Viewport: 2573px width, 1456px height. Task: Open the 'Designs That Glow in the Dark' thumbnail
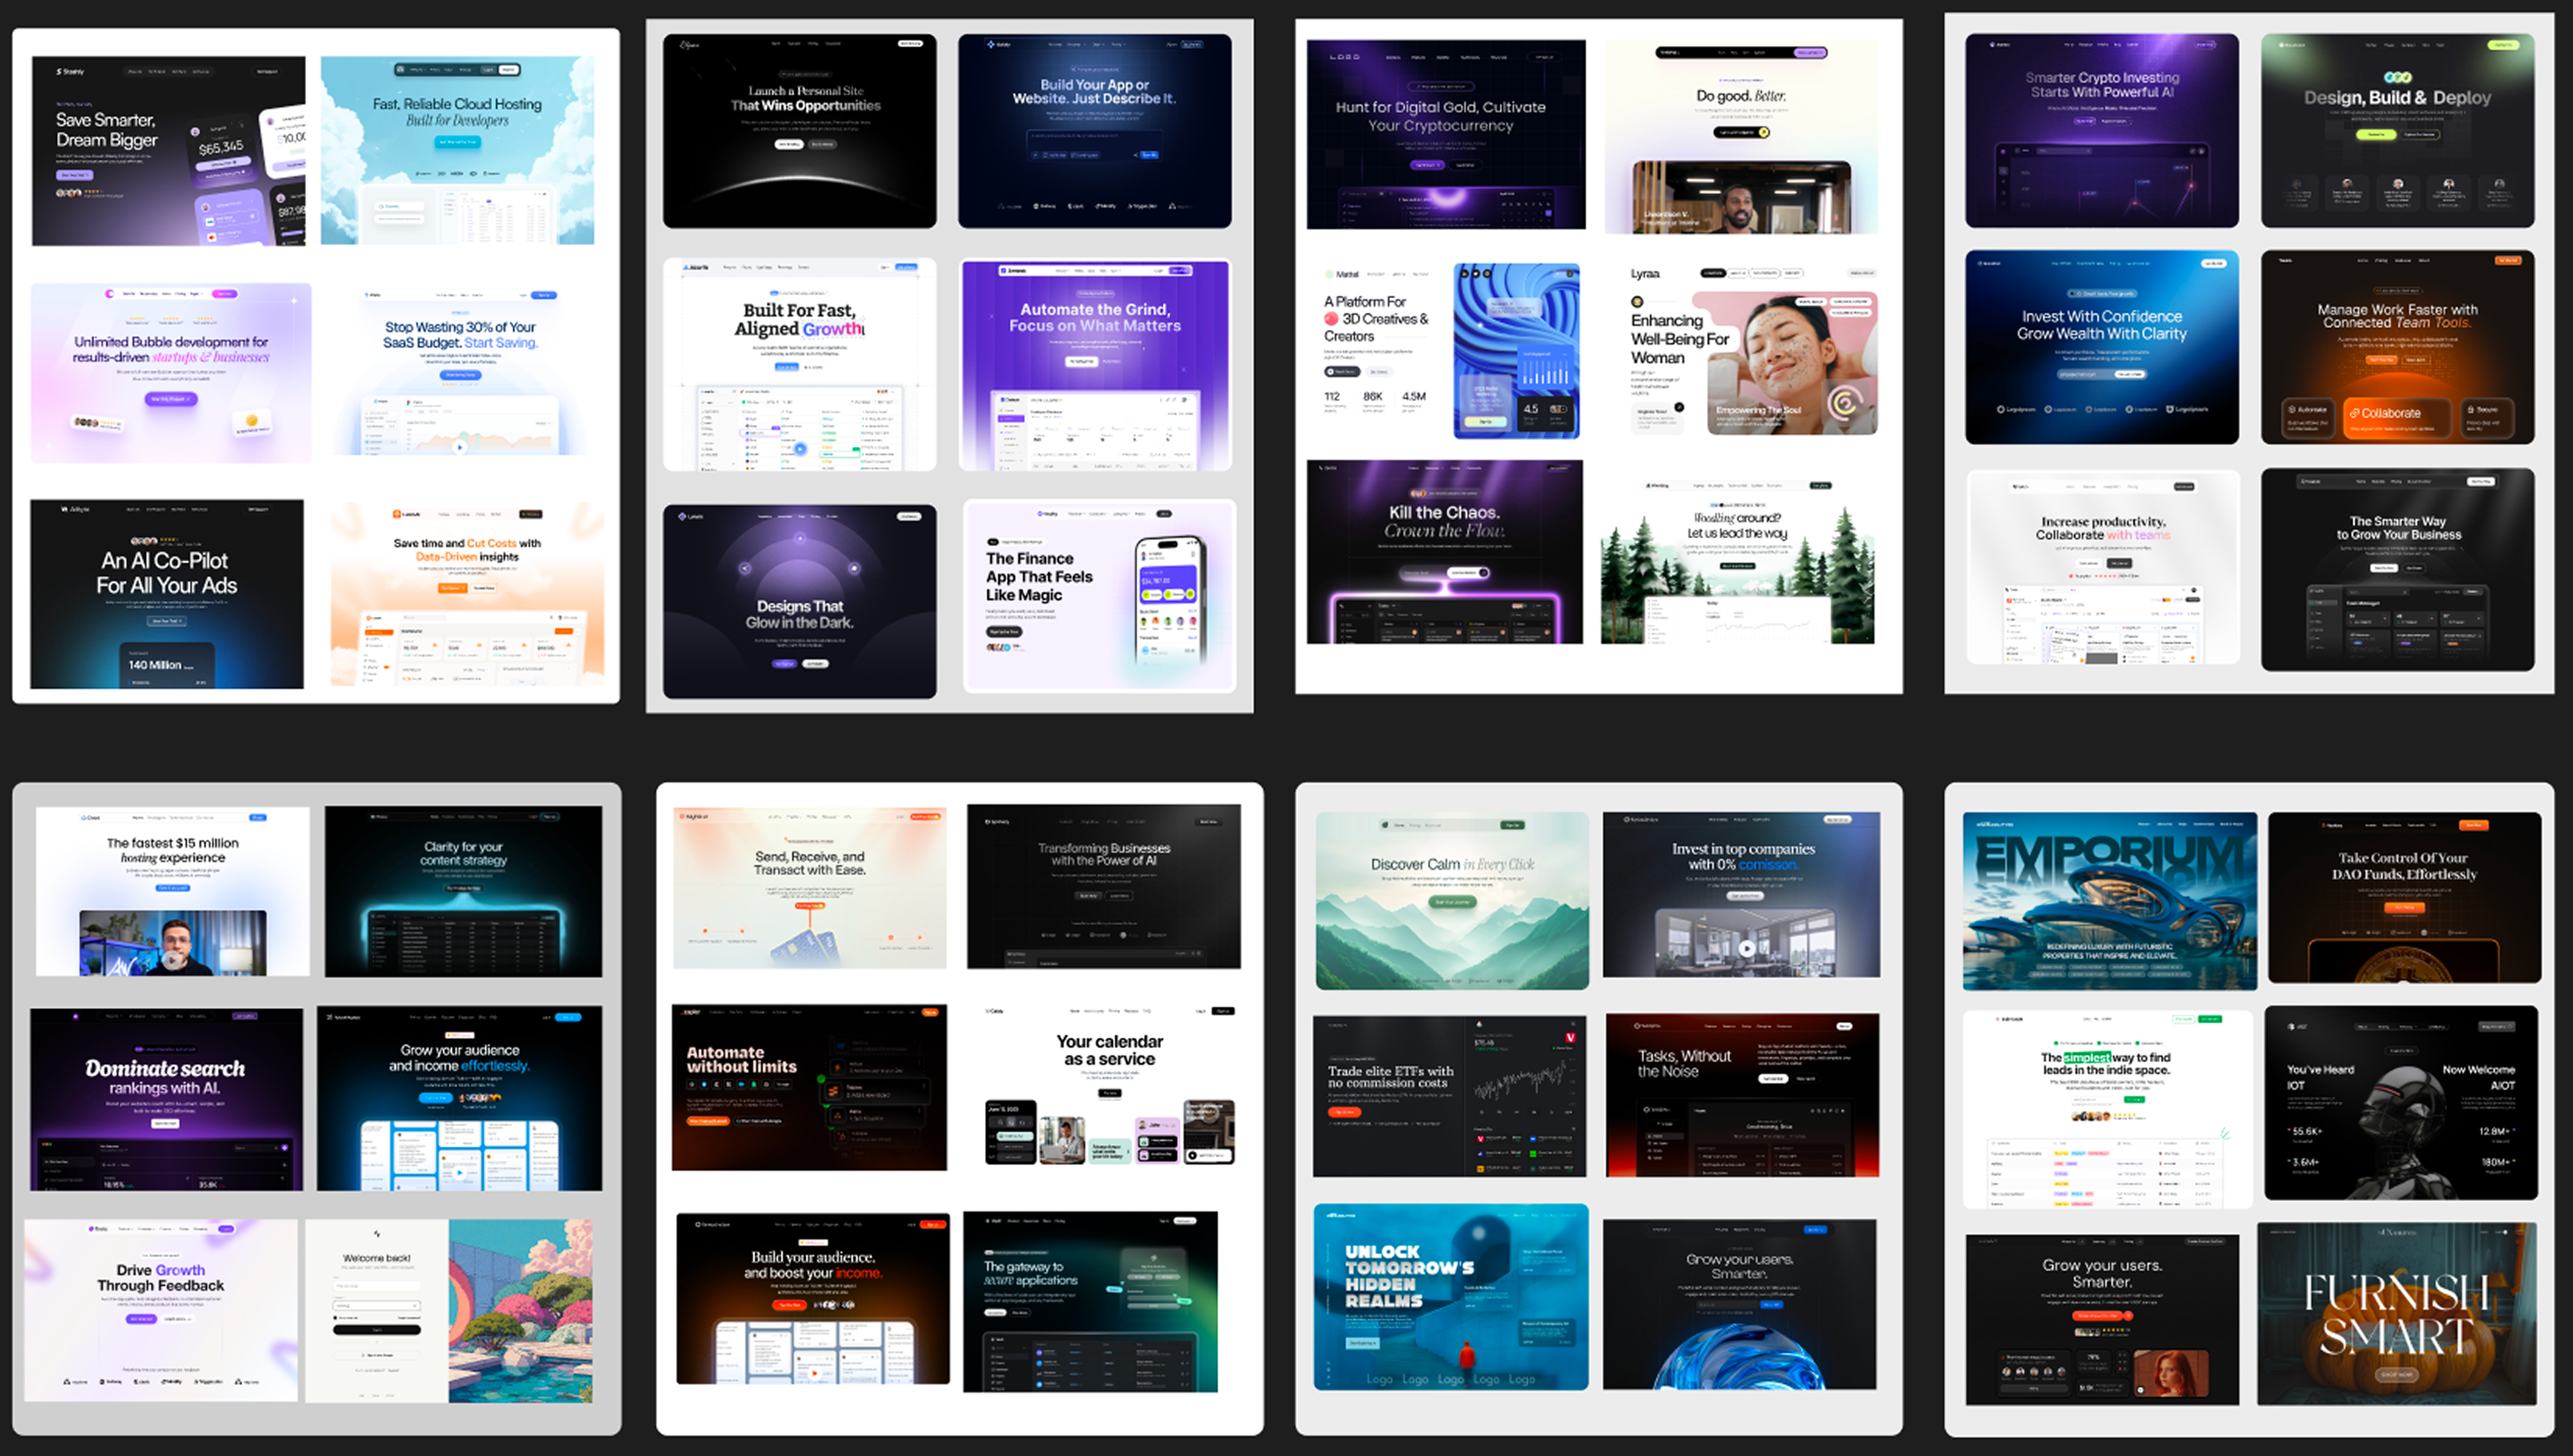(x=799, y=601)
